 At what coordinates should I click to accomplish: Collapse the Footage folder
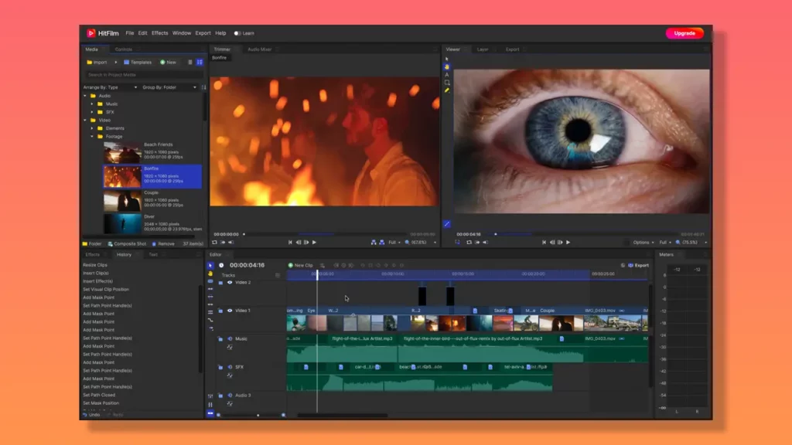92,136
